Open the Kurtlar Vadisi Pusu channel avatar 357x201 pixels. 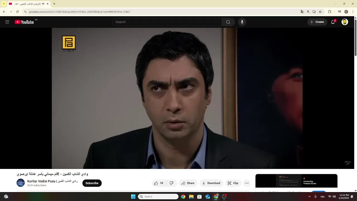pyautogui.click(x=21, y=183)
